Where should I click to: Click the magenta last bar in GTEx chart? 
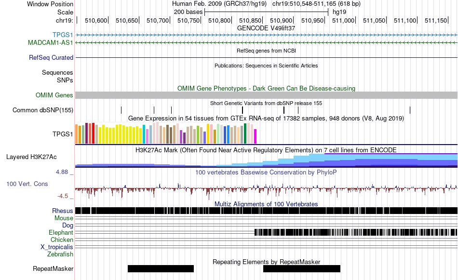coord(256,136)
